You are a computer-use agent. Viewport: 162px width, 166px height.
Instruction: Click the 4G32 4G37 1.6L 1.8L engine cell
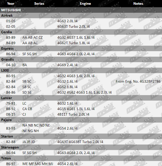(x=76, y=38)
